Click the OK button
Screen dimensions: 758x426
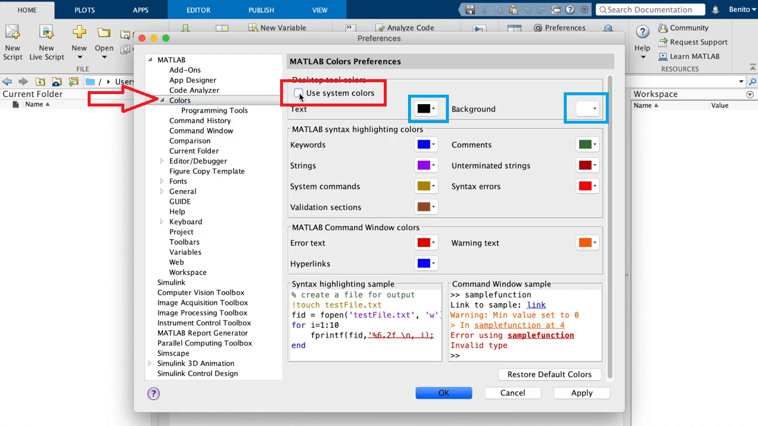[444, 393]
